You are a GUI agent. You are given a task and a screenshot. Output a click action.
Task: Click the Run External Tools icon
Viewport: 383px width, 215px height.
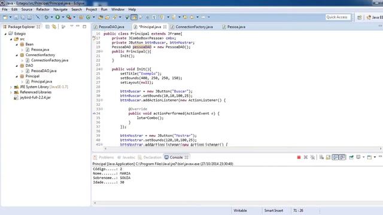(69, 17)
